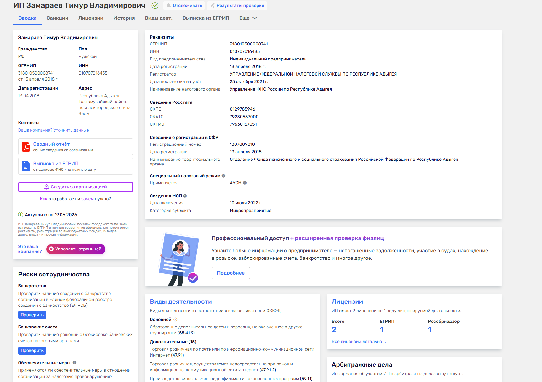Viewport: 542px width, 382px height.
Task: Click Проверить under Банкротство
Action: (32, 315)
